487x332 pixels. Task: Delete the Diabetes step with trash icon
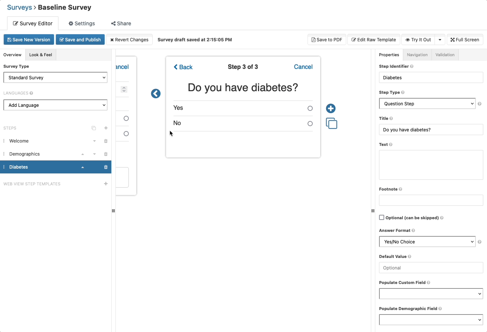106,167
